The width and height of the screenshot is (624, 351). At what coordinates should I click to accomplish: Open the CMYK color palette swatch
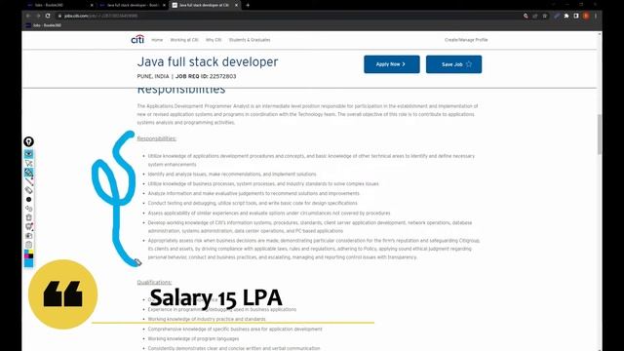(x=28, y=253)
